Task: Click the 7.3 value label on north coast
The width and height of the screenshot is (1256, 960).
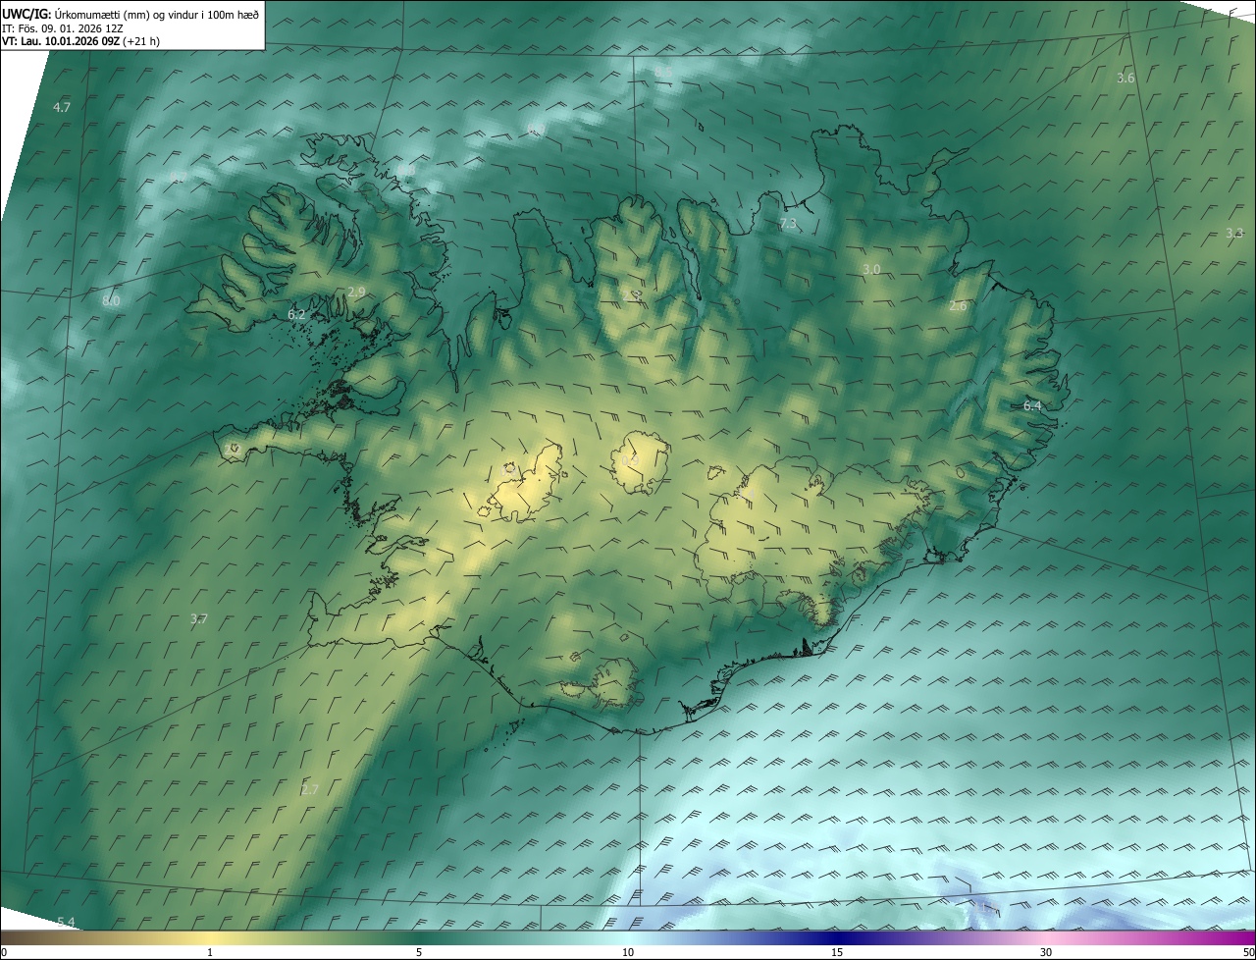Action: pos(788,224)
